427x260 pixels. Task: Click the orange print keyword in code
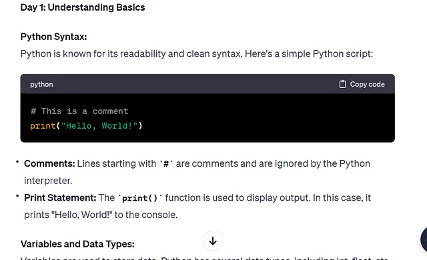point(43,126)
